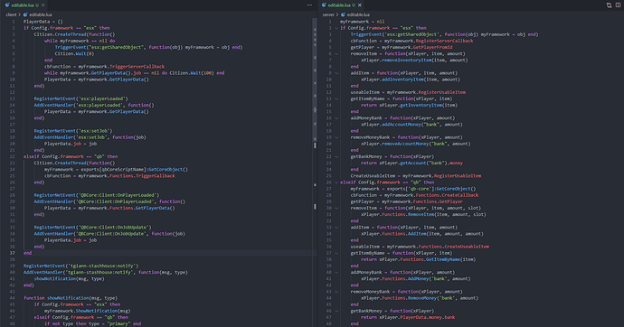Open the server folder breadcrumb
Screen dimensions: 624x327
(x=328, y=14)
